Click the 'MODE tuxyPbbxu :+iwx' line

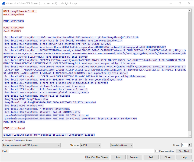pos(26,99)
